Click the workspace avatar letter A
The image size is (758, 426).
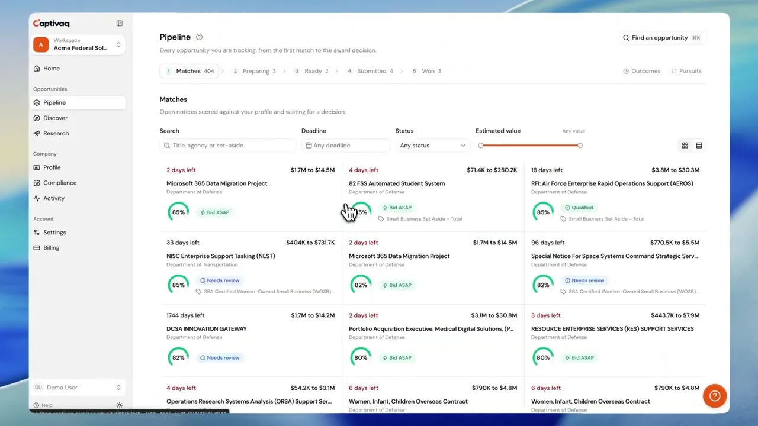pos(41,44)
